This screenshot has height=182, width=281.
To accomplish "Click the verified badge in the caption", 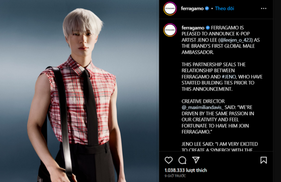I will point(208,28).
